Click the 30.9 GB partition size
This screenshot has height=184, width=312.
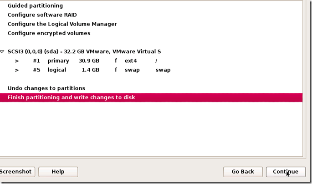90,61
